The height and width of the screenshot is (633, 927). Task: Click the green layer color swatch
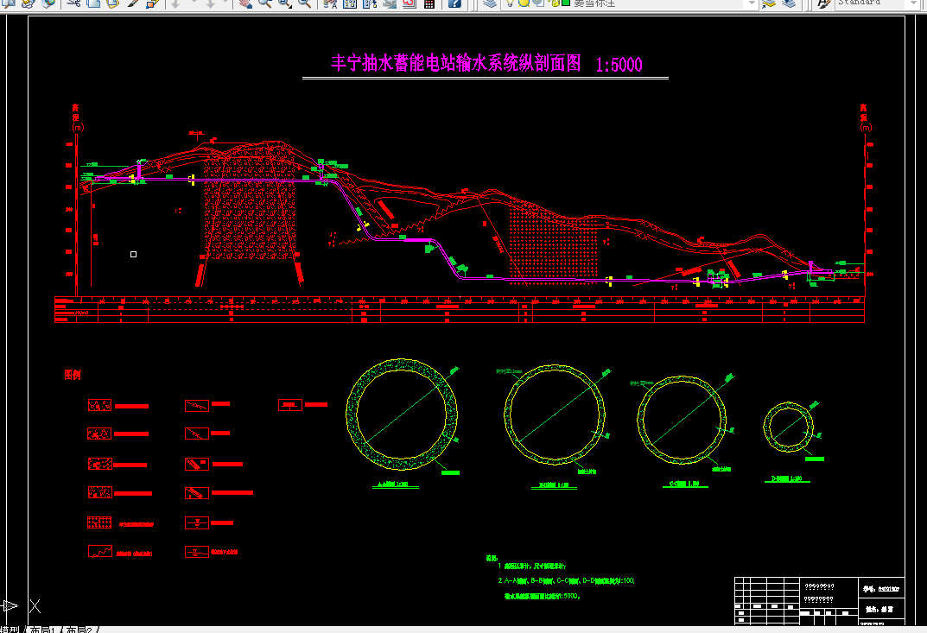pyautogui.click(x=566, y=3)
